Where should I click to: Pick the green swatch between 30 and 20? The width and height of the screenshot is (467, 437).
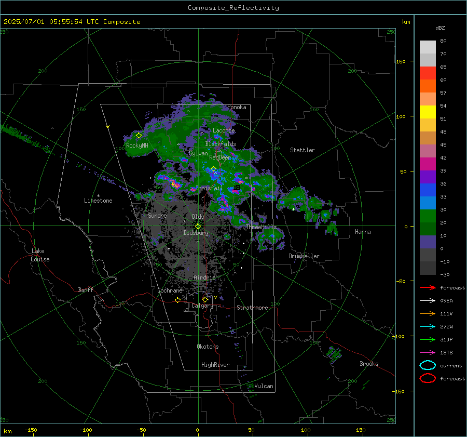coord(428,216)
